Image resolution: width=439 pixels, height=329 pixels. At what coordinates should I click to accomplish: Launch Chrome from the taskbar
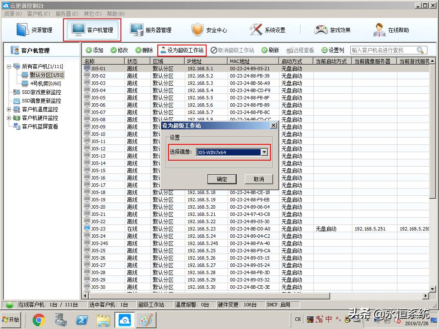point(40,320)
